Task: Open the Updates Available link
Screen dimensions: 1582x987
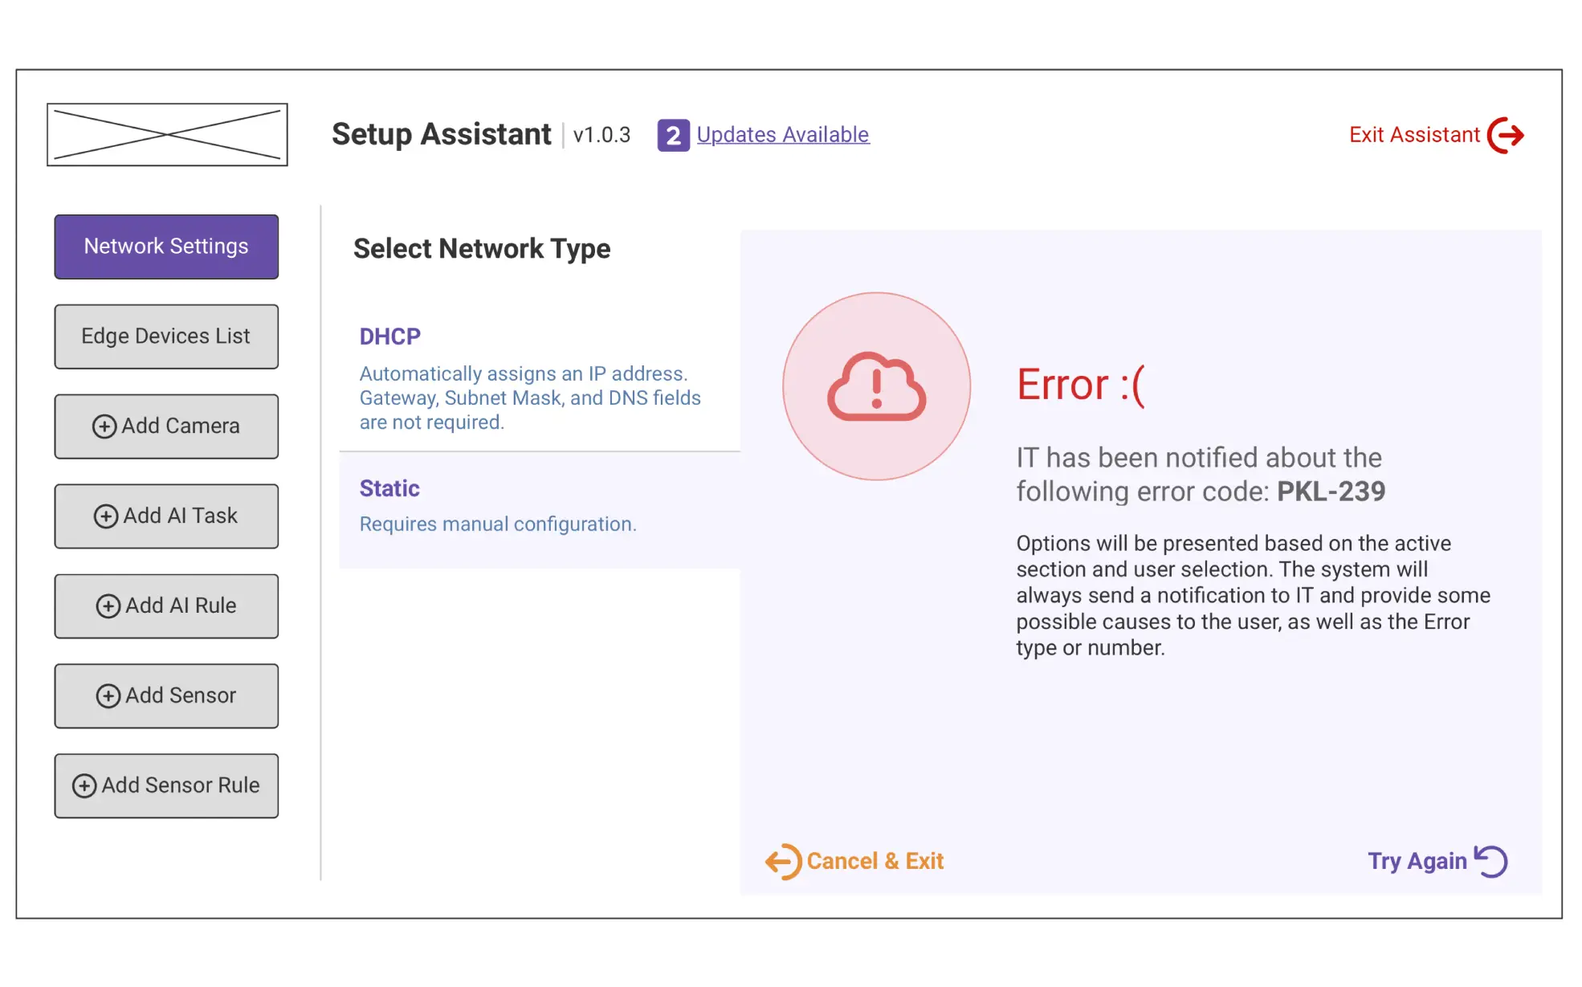Action: tap(783, 134)
